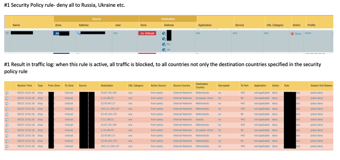Open log details magnifier for the 2.21.108.21 row
This screenshot has height=160, width=340.
[7, 120]
